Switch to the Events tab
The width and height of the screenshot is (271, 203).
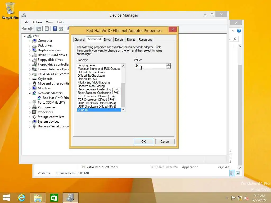point(131,40)
